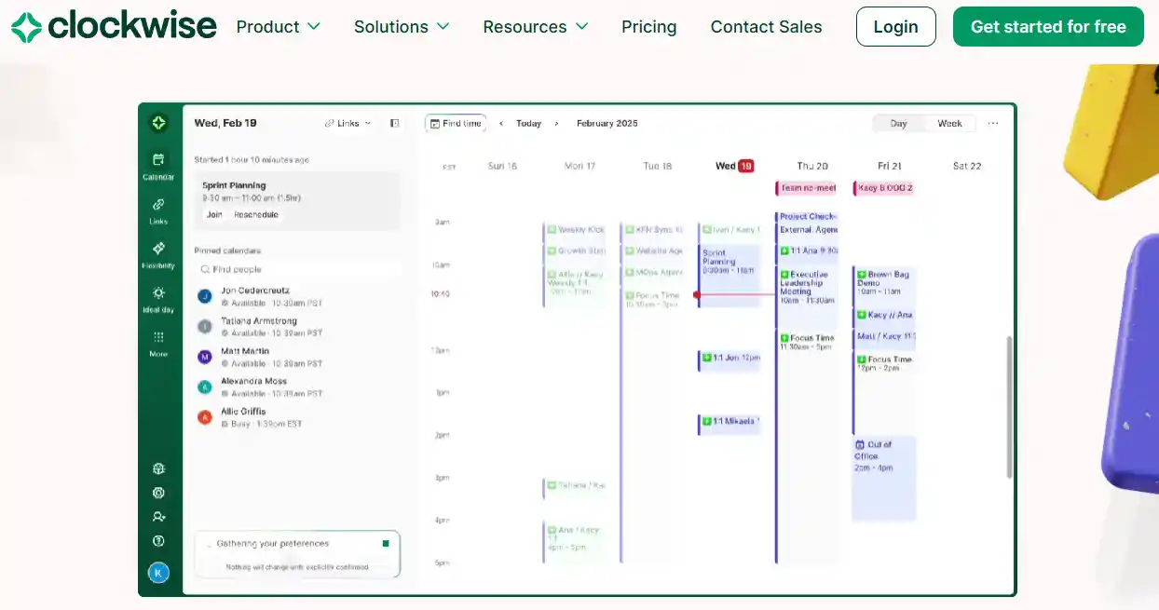
Task: Click the Find time button
Action: tap(456, 123)
